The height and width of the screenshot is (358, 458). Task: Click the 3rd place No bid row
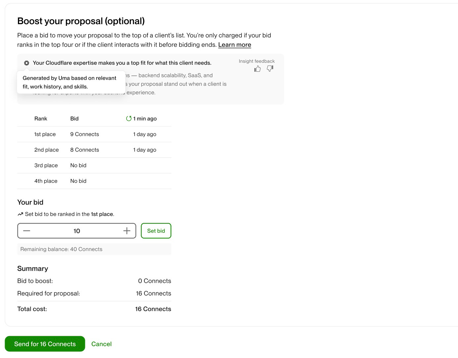[x=94, y=165]
